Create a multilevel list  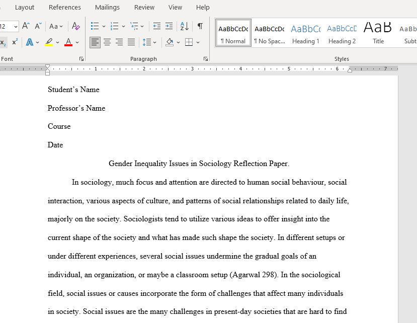pyautogui.click(x=134, y=26)
